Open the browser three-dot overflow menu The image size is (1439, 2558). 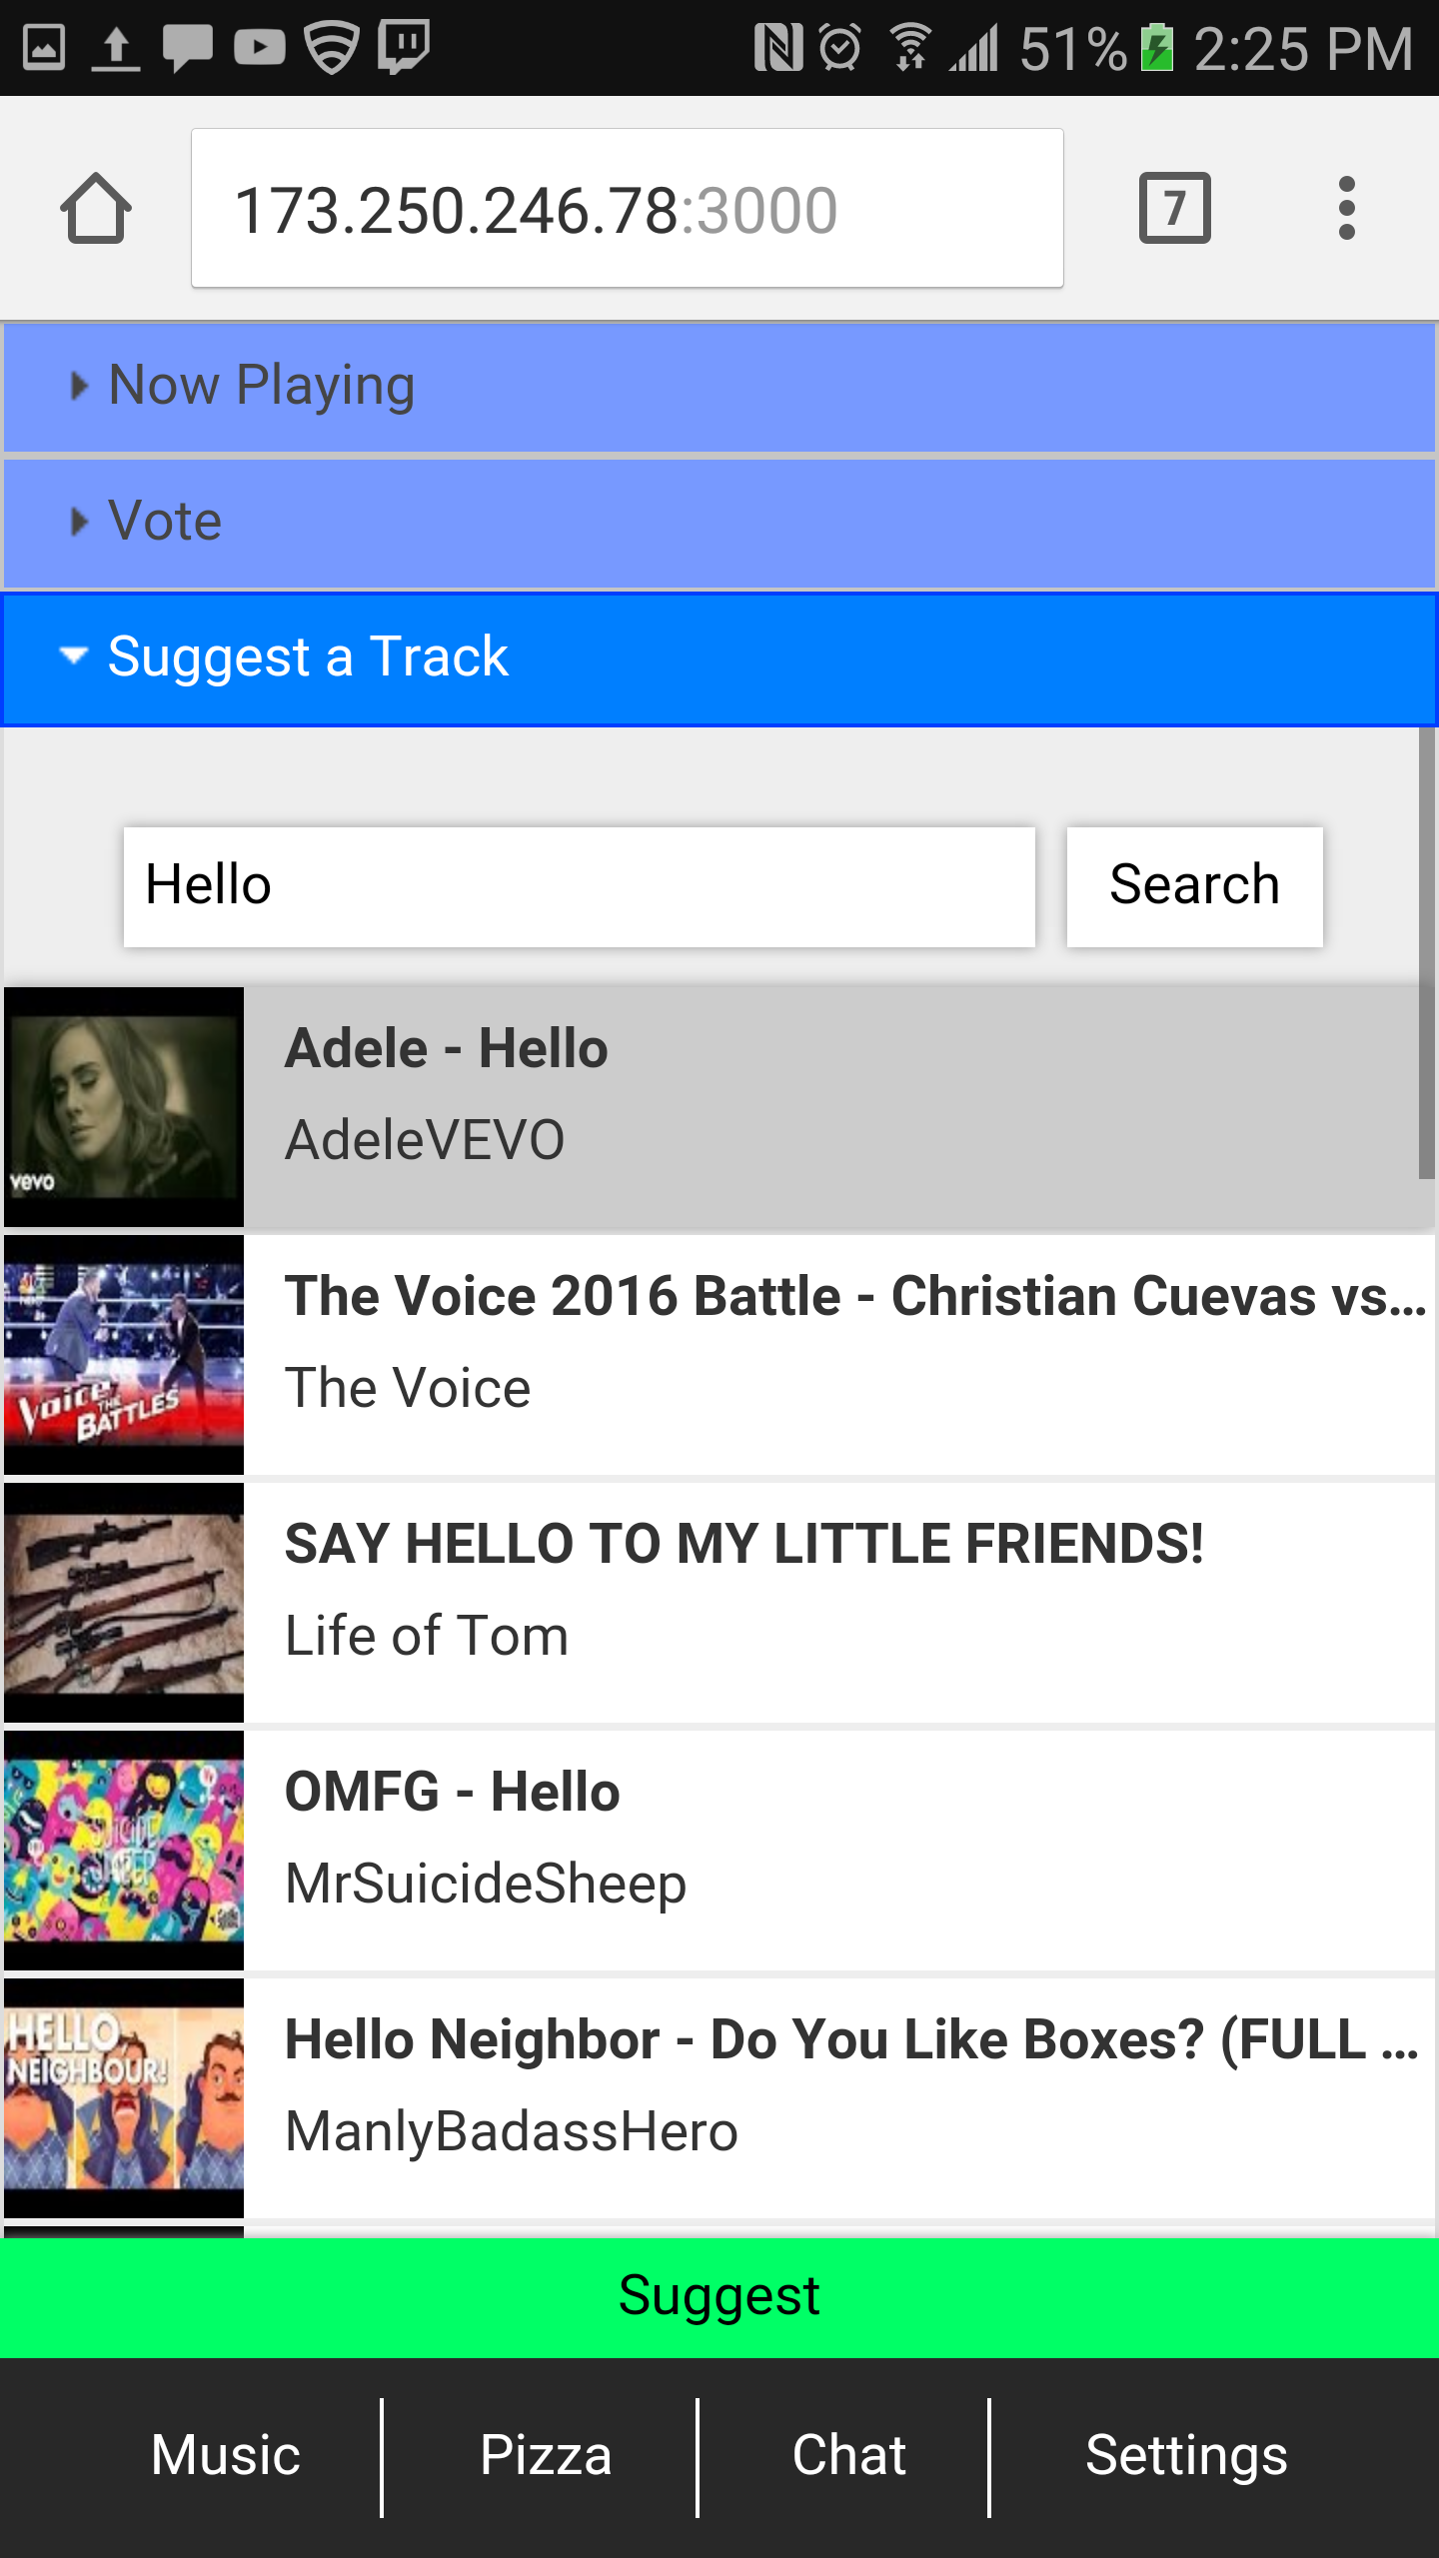(1346, 208)
